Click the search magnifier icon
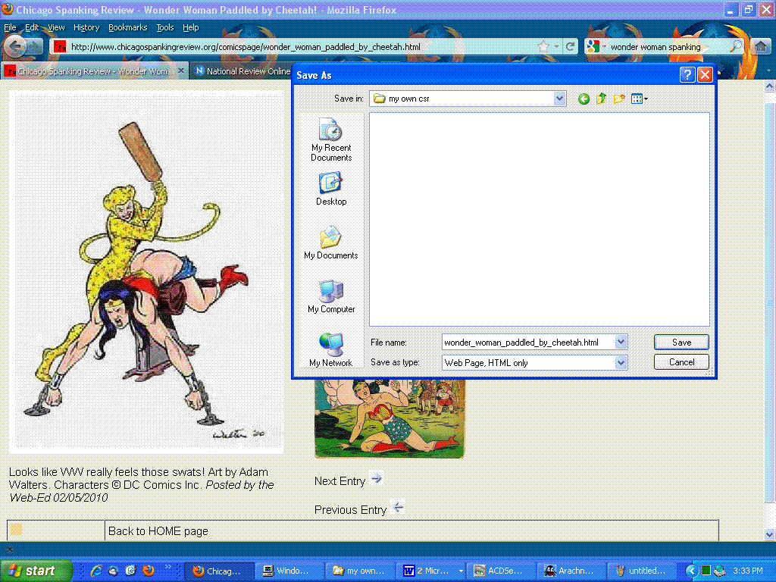Screen dimensions: 776x582 point(737,46)
